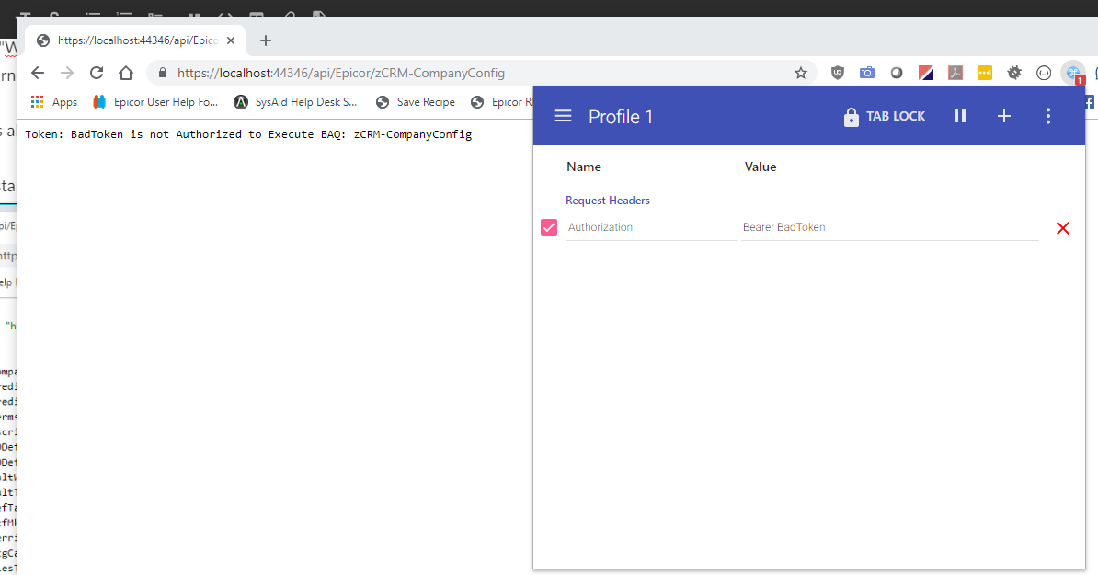Bookmark this page with the star icon
The height and width of the screenshot is (575, 1098).
coord(801,73)
